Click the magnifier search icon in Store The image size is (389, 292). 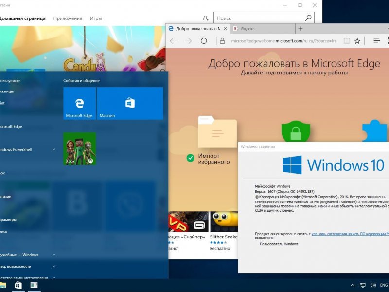coord(308,18)
